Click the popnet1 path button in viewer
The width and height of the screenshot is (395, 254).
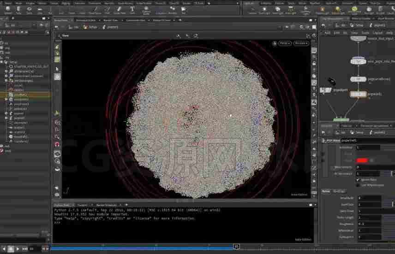point(110,27)
